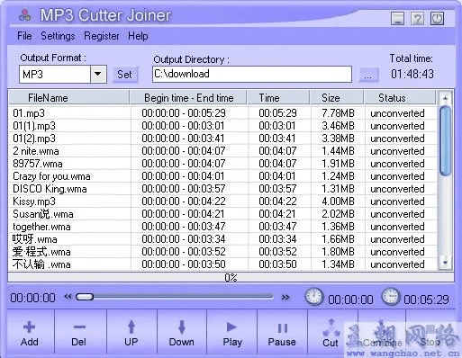Click the playback seek track

tap(175, 297)
